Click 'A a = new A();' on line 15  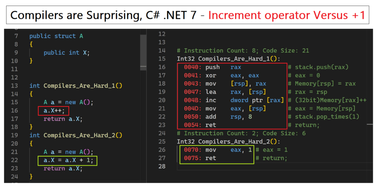click(x=68, y=102)
